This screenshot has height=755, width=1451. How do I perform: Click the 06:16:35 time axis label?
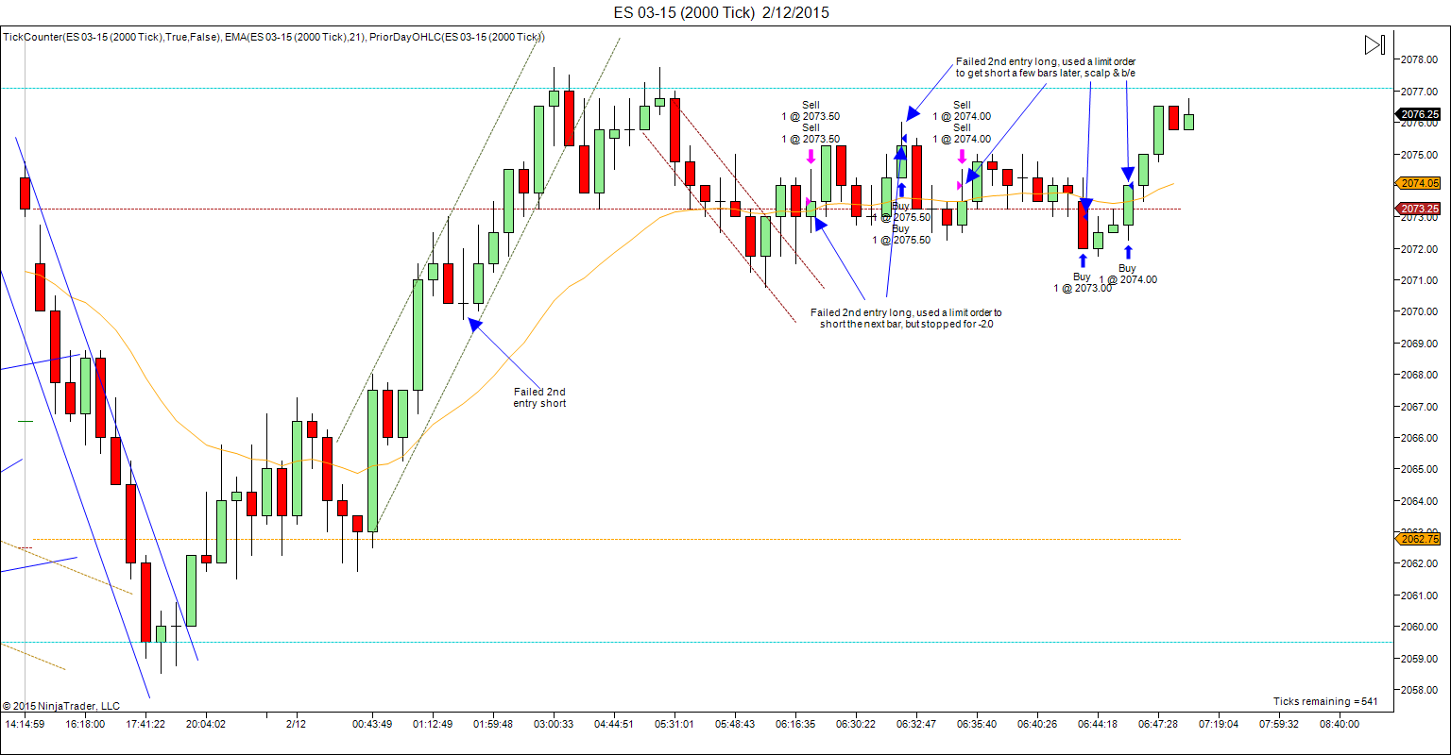[795, 725]
